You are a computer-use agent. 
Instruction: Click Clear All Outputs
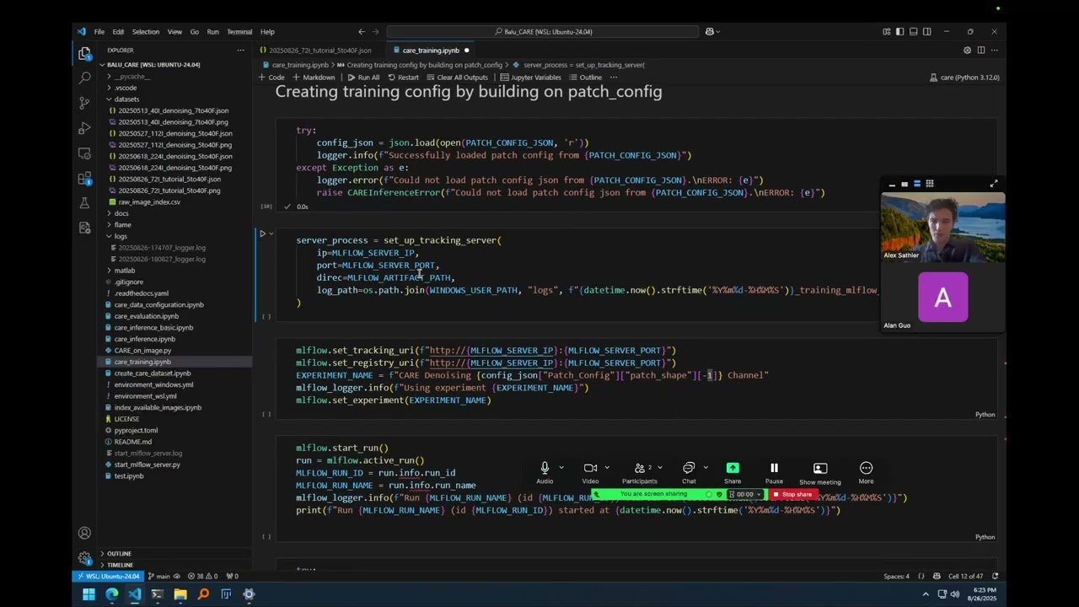[x=456, y=78]
